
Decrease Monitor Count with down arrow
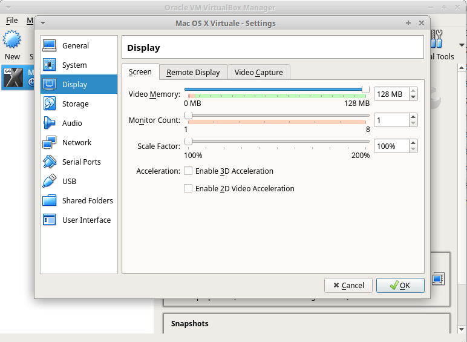413,123
